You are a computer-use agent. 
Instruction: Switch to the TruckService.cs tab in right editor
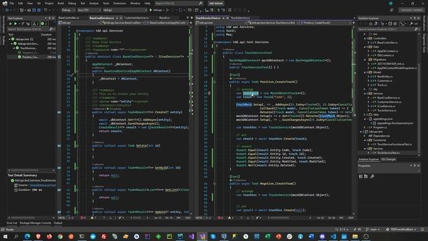(x=241, y=18)
